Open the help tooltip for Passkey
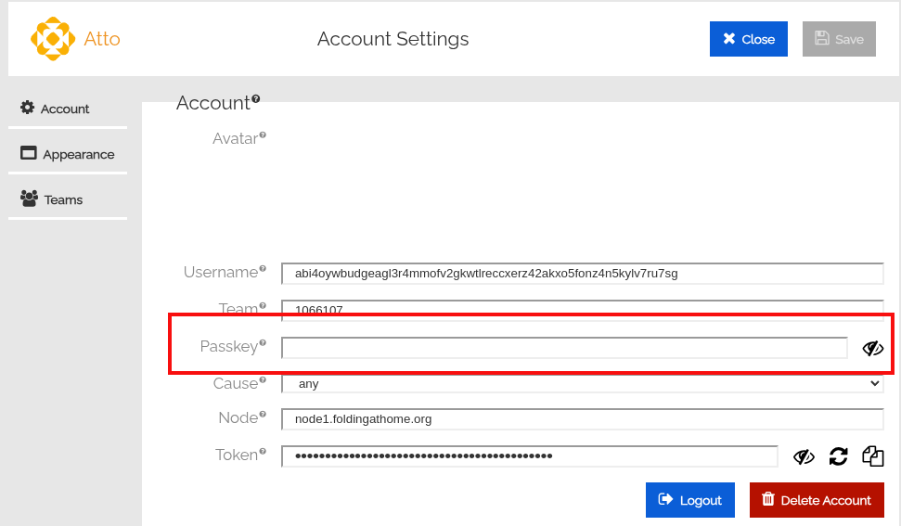Screen dimensions: 901x526 tap(263, 343)
